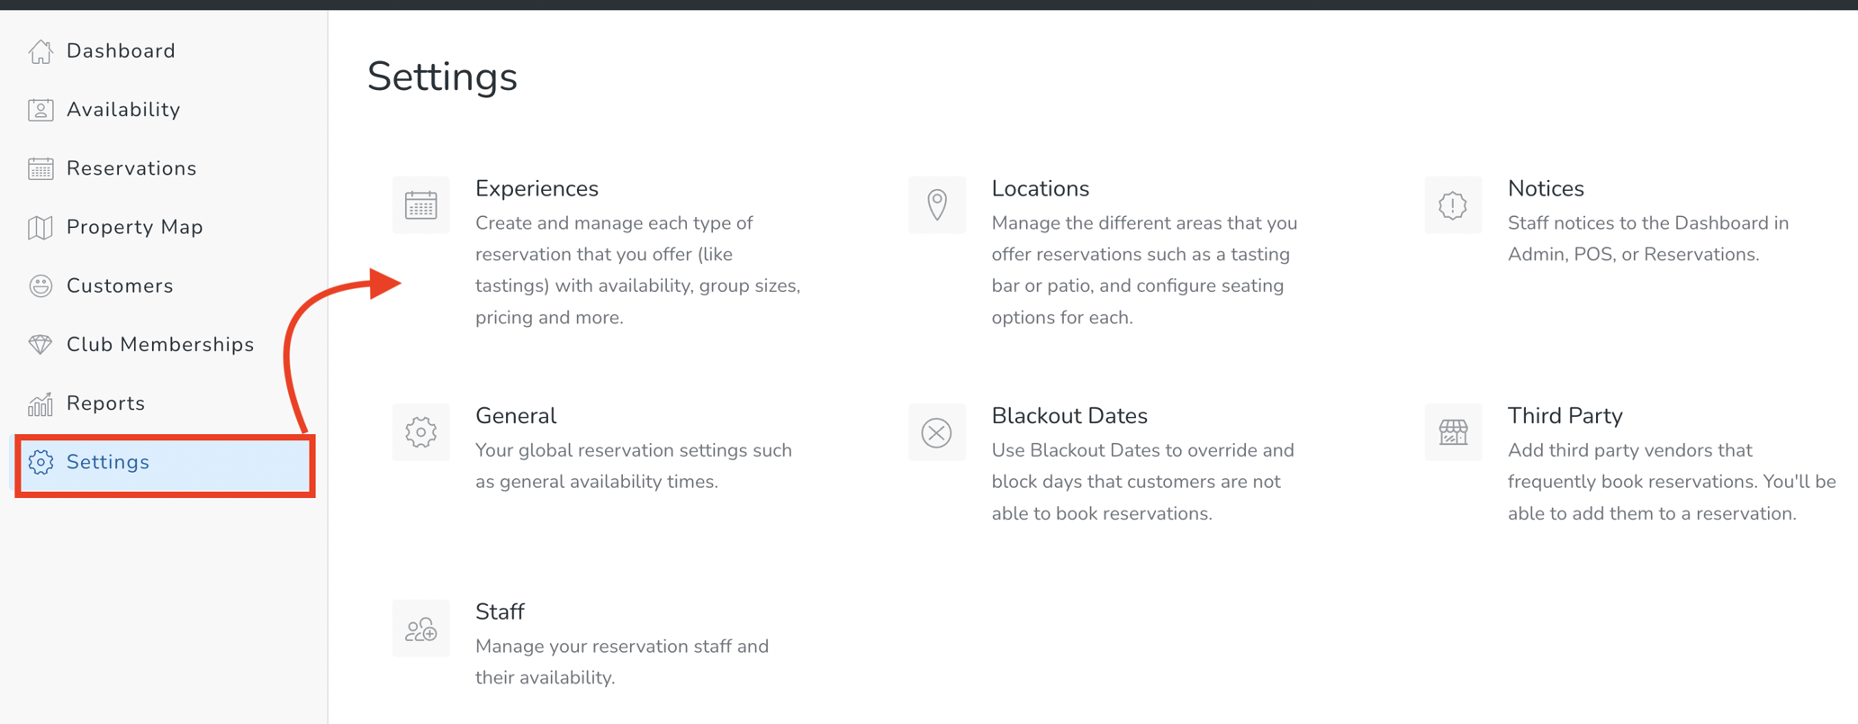This screenshot has width=1858, height=724.
Task: Select the Club Memberships diamond icon
Action: pos(40,344)
